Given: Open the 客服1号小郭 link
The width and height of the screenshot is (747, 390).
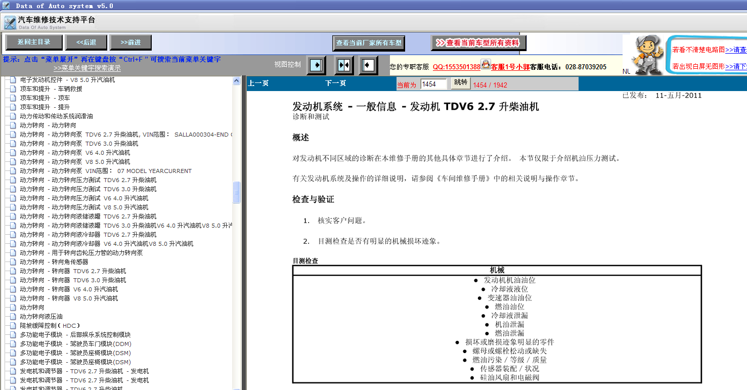Looking at the screenshot, I should point(510,67).
